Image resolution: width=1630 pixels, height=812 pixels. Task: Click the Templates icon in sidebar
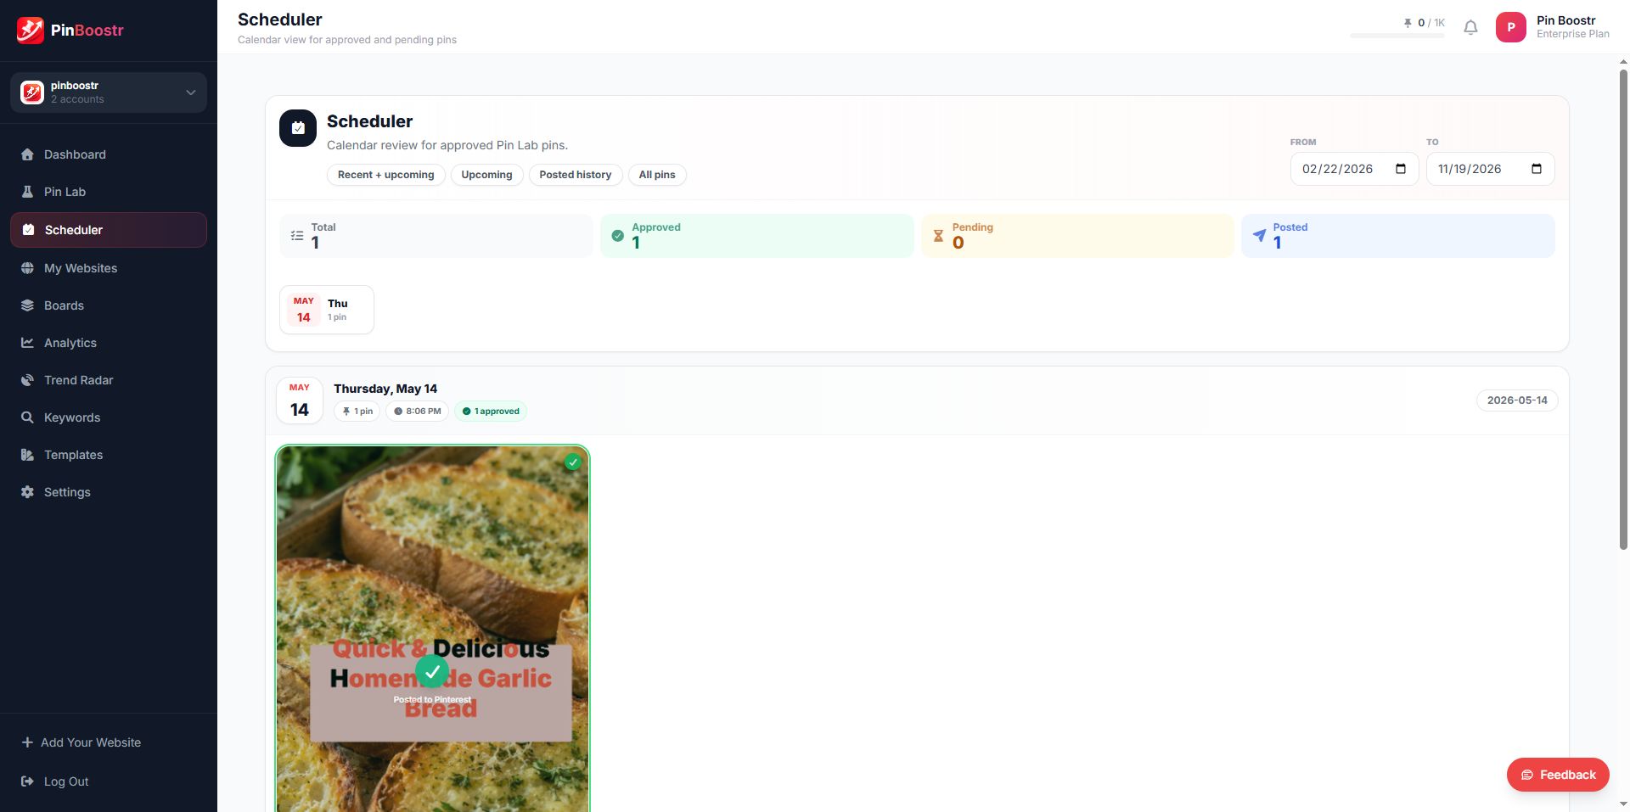27,455
